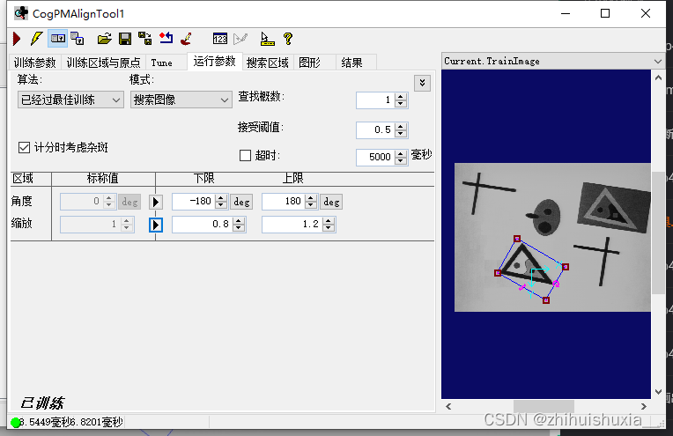Open a saved tool file with the folder icon
673x436 pixels.
coord(104,39)
